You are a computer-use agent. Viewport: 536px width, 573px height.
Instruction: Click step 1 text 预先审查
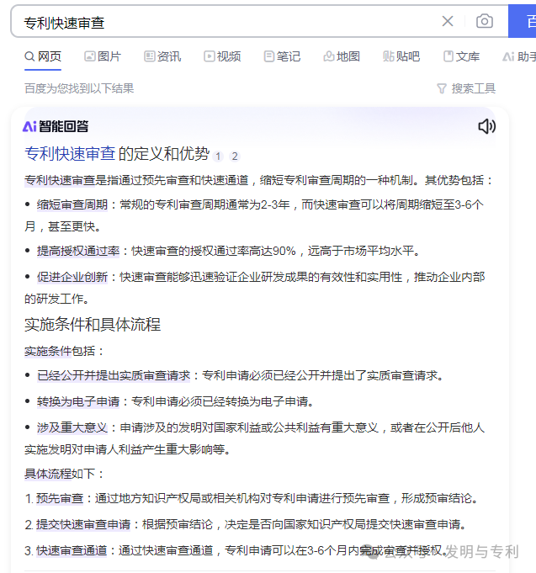click(60, 498)
